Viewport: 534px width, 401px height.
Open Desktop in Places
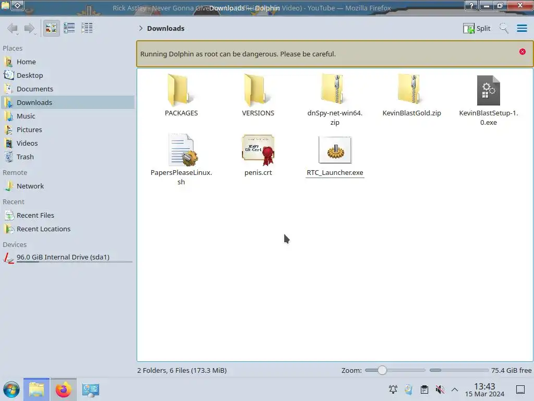[67, 75]
